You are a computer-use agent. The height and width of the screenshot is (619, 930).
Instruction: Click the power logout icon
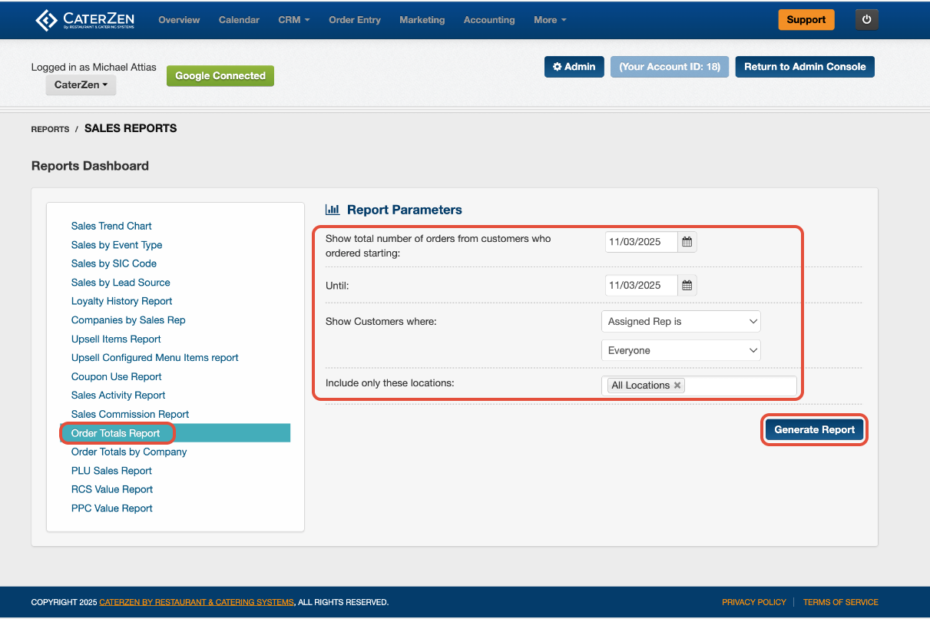(x=867, y=20)
